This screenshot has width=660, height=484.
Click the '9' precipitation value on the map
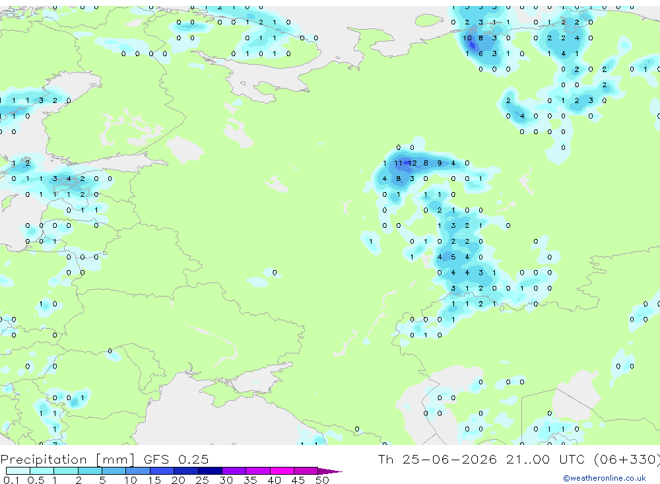[440, 163]
